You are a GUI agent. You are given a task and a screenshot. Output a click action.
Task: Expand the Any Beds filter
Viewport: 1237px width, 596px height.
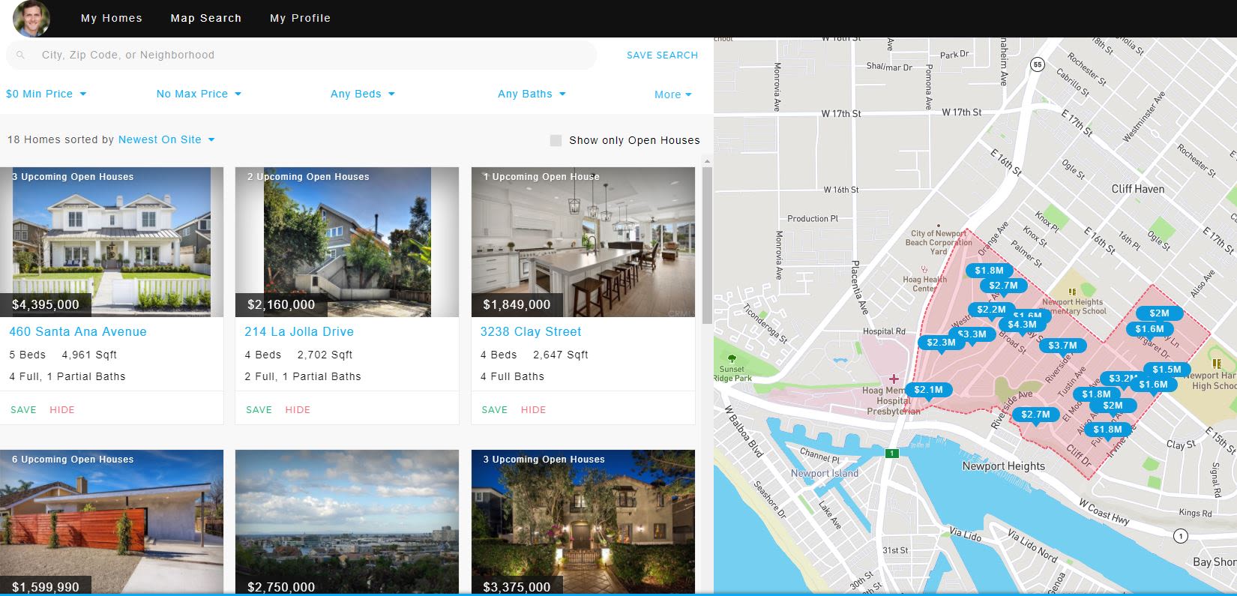pyautogui.click(x=363, y=94)
